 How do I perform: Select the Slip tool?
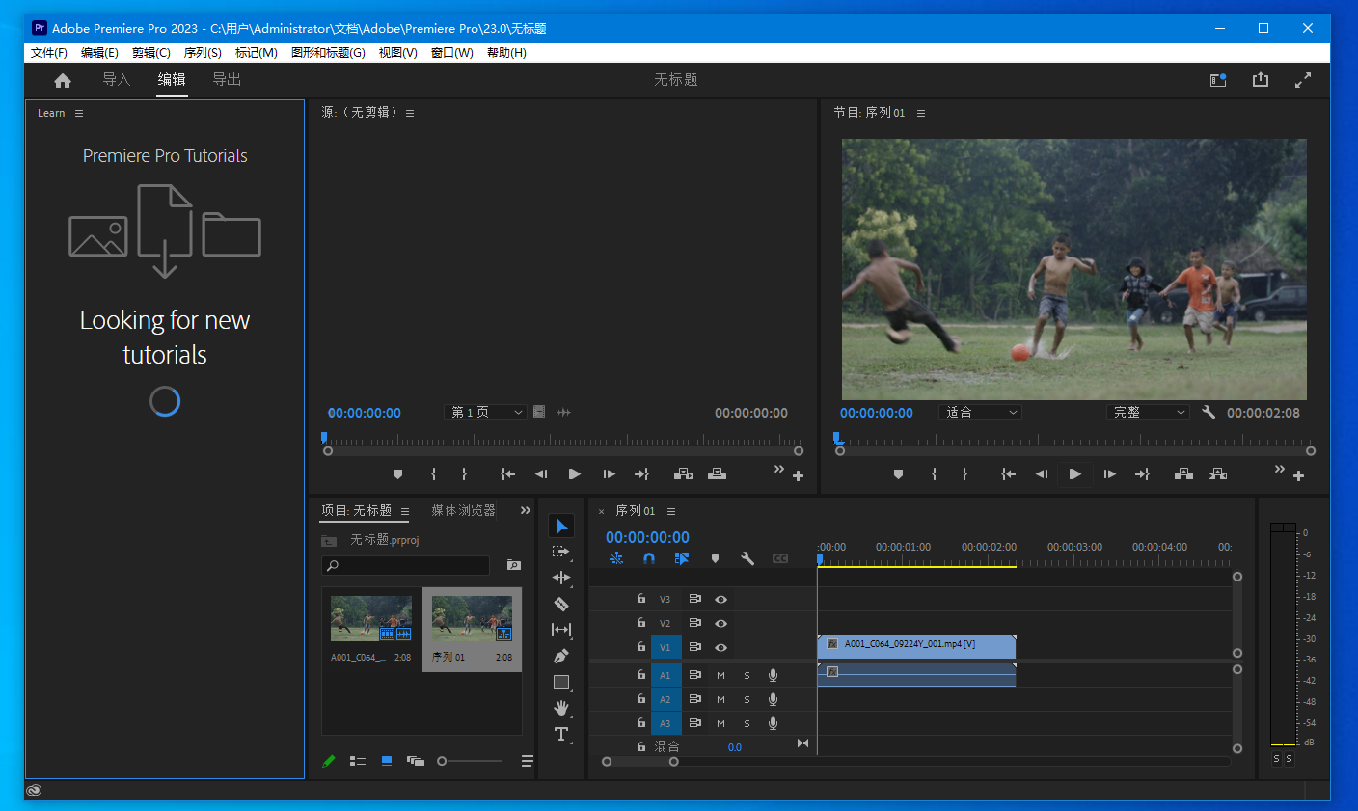[561, 630]
